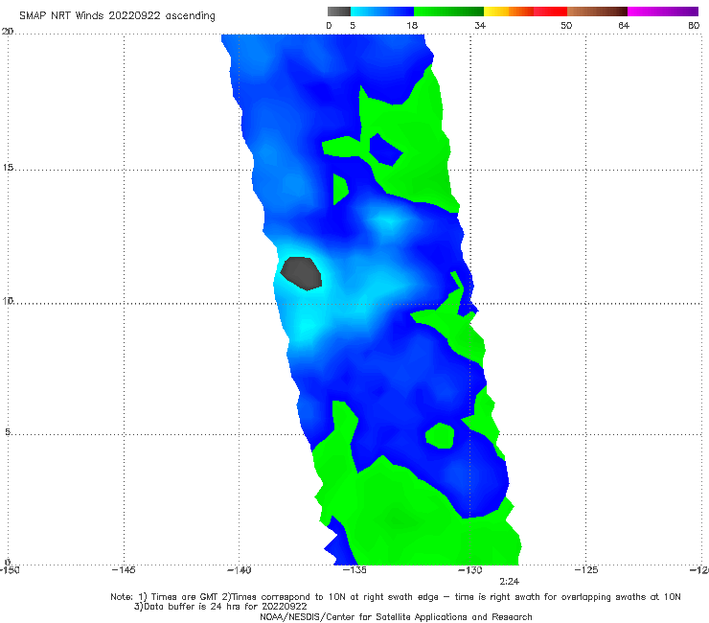Screen dimensions: 709x623
Task: Click the magenta-purple color bar segment
Action: pyautogui.click(x=663, y=12)
